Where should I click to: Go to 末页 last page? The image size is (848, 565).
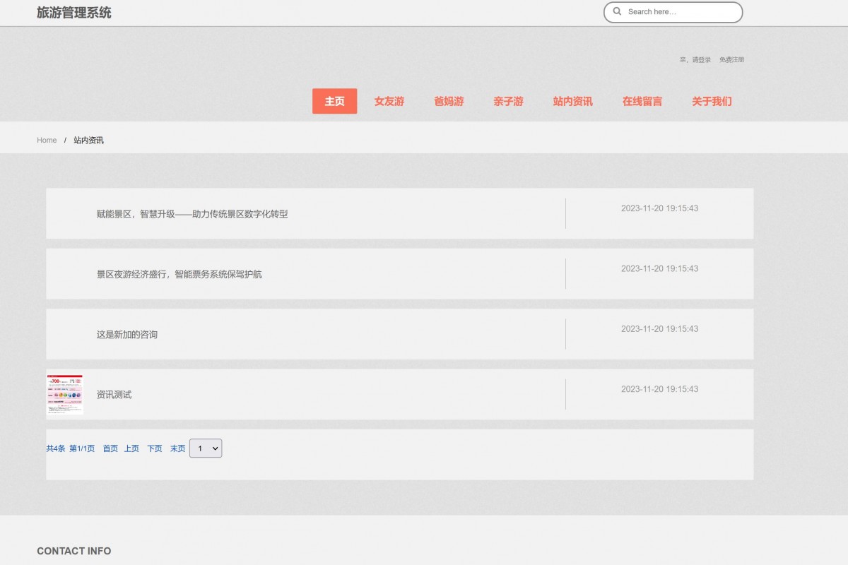click(177, 448)
